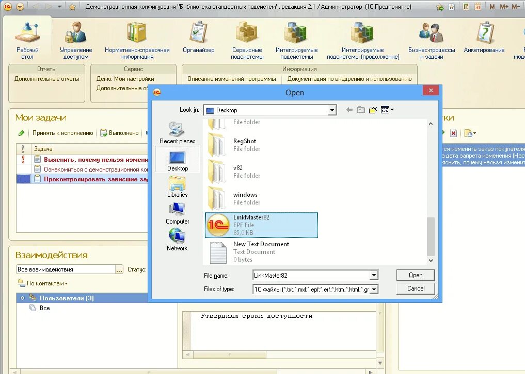The image size is (525, 374).
Task: Click the green pencil edit task icon
Action: pos(22,133)
